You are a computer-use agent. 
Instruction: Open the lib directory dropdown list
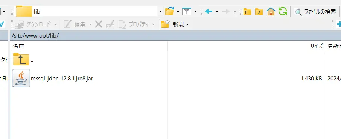point(160,11)
